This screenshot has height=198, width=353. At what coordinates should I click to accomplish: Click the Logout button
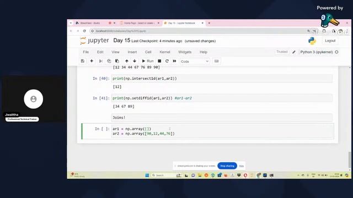point(330,41)
